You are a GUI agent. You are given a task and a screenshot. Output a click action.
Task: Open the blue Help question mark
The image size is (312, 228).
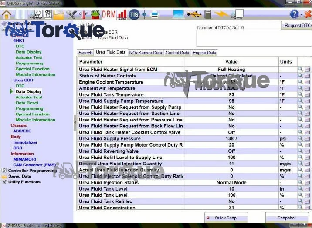coord(294,14)
